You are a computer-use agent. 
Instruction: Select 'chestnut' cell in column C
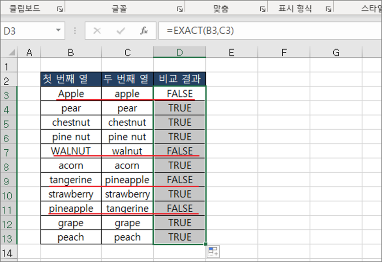point(127,122)
